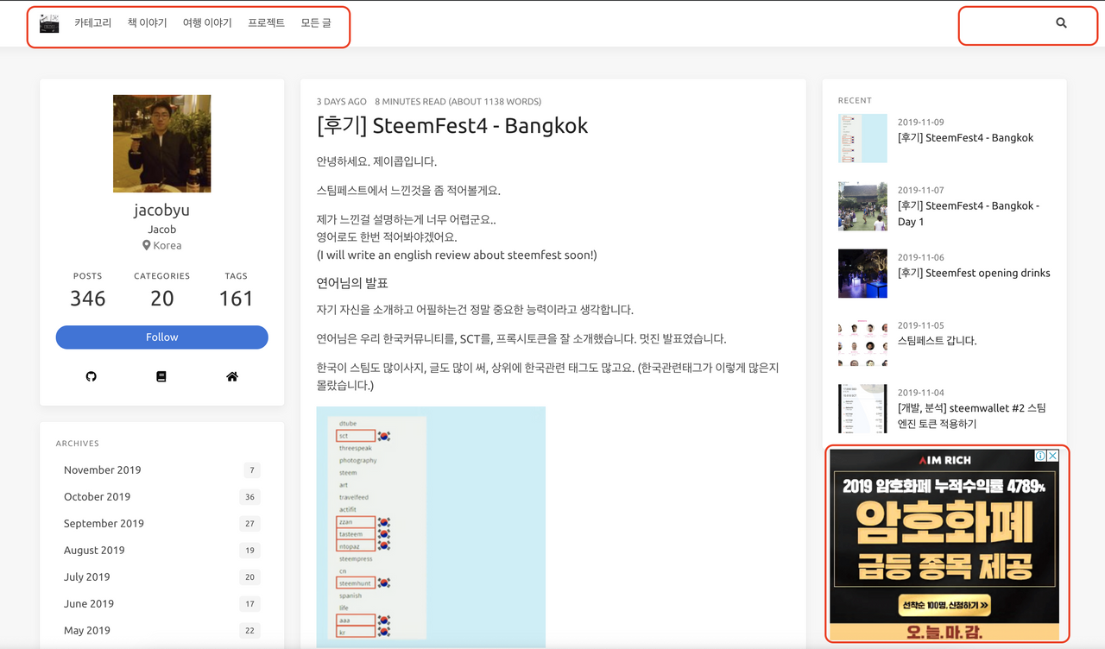Click the ad info icon
Screen dimensions: 1105x649
(1041, 456)
